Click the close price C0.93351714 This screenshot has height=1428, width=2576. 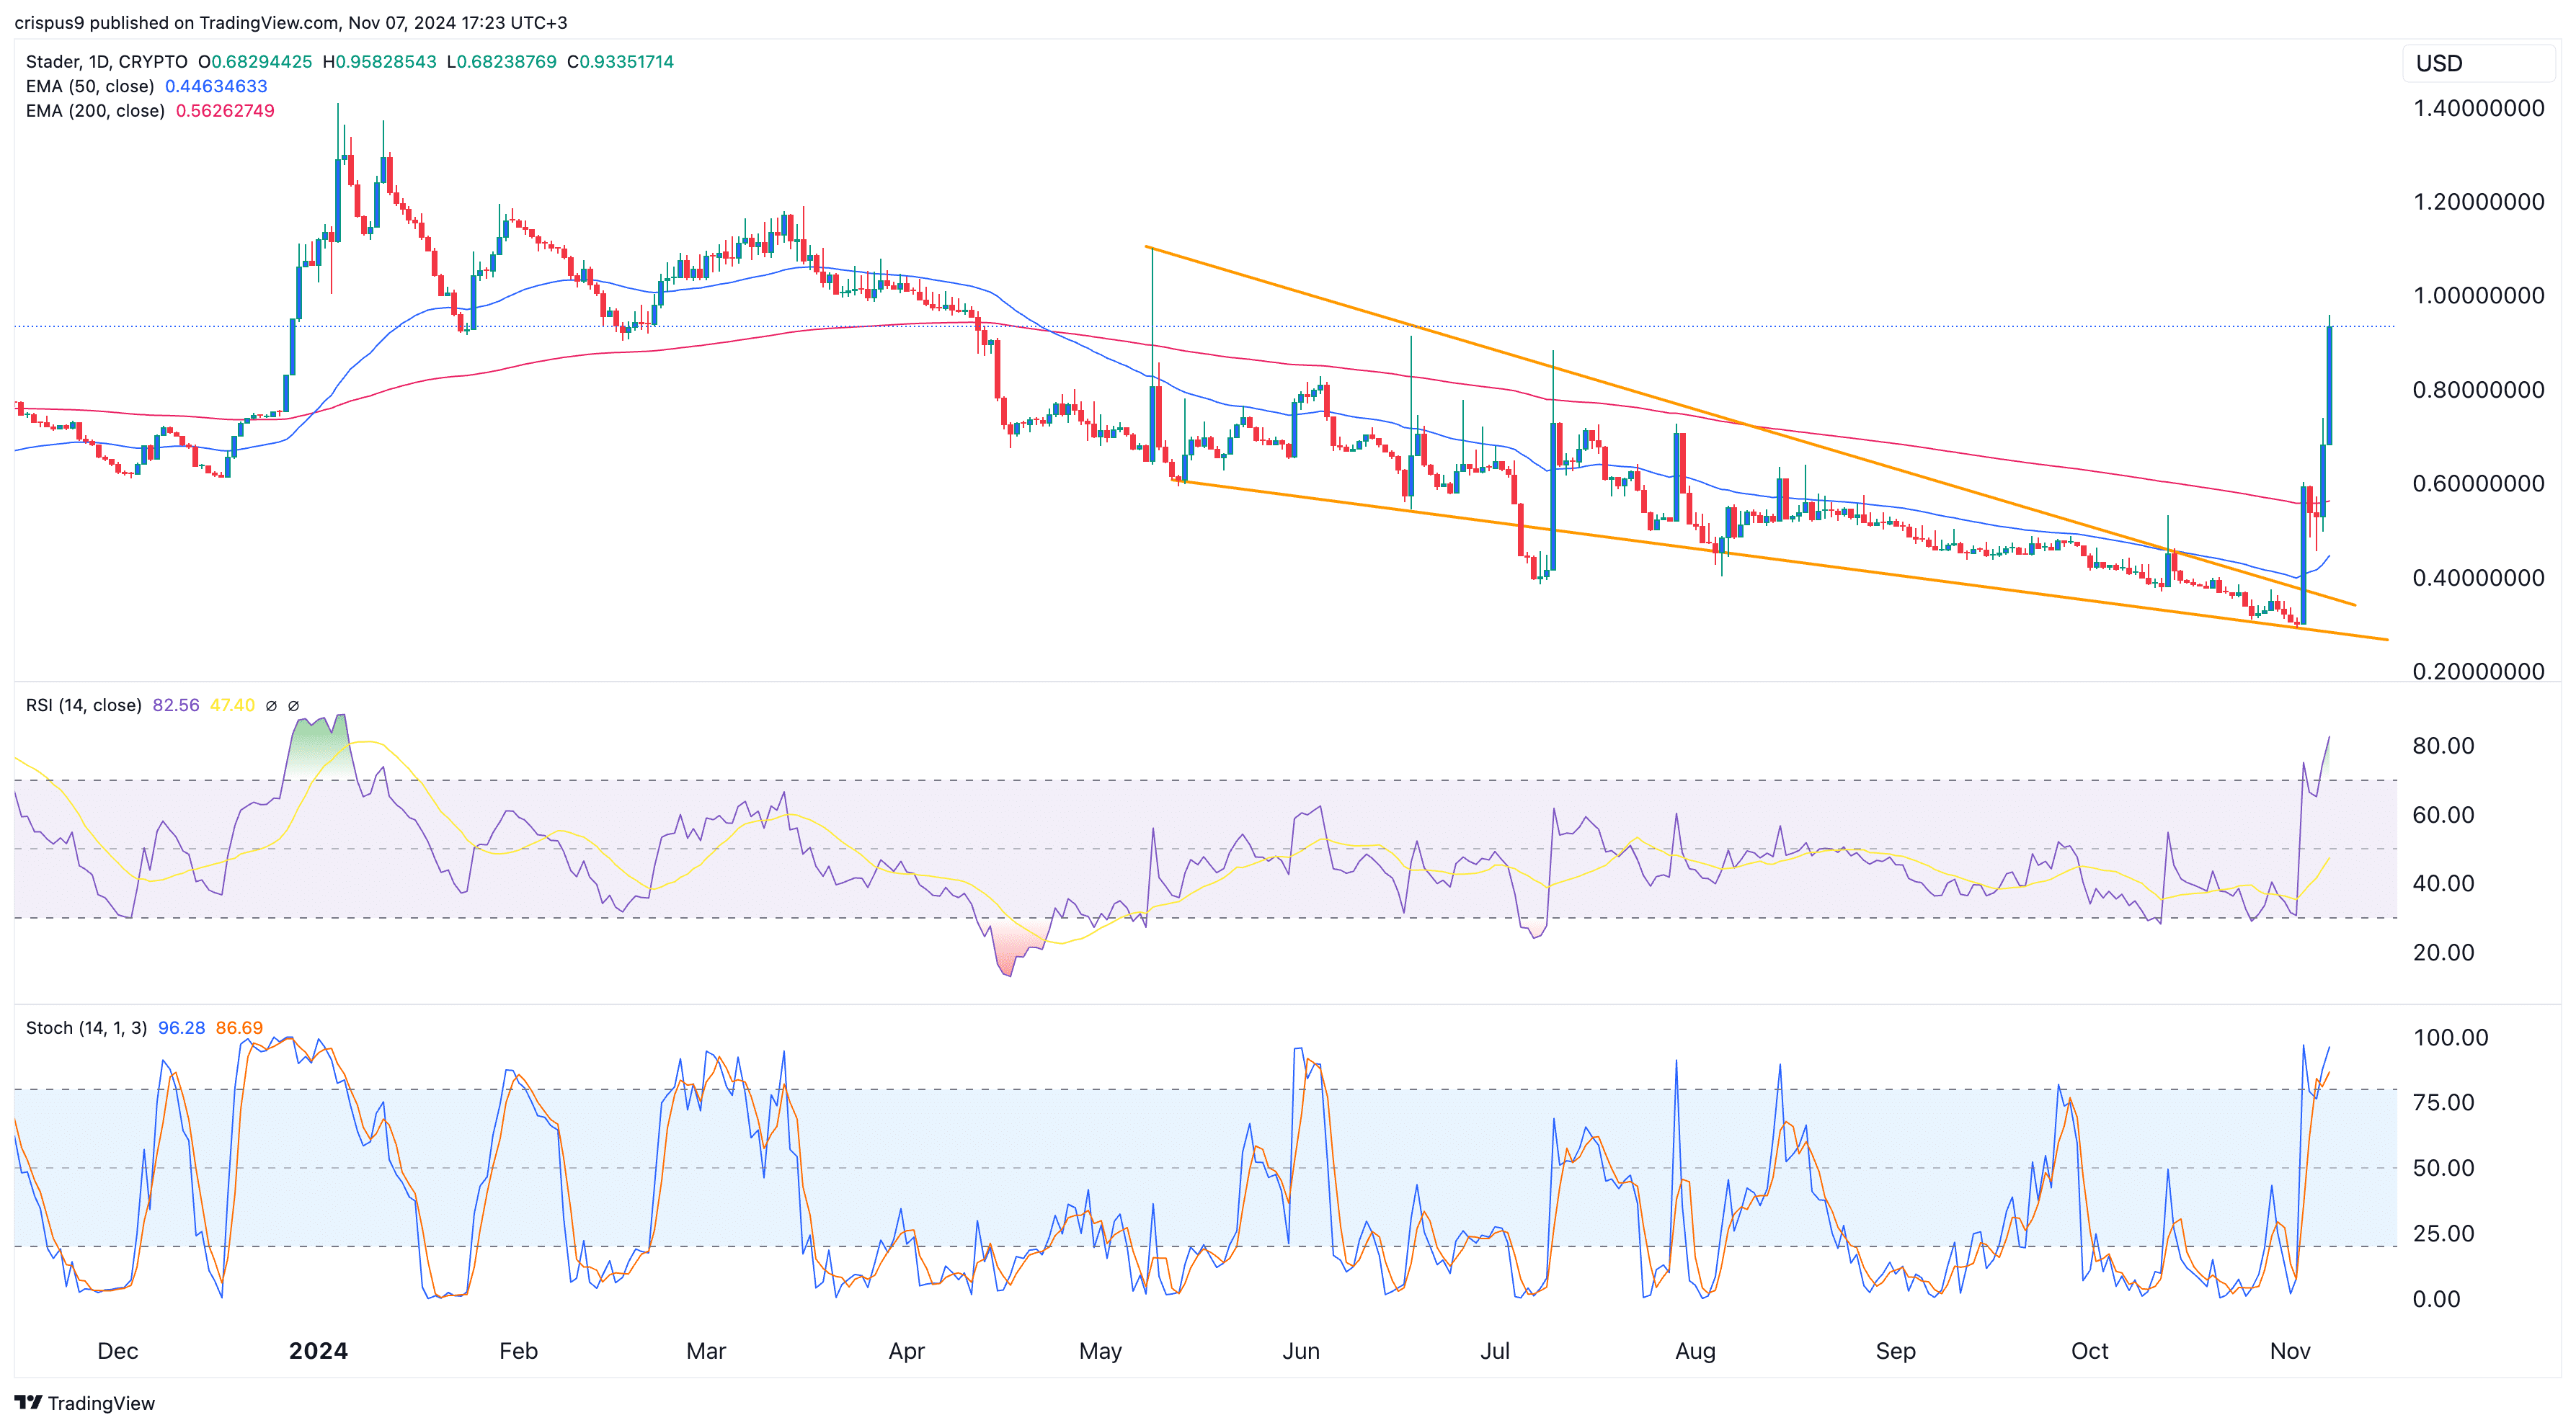[x=620, y=61]
